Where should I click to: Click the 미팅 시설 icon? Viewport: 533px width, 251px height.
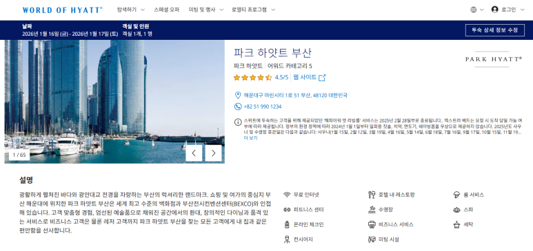372,239
